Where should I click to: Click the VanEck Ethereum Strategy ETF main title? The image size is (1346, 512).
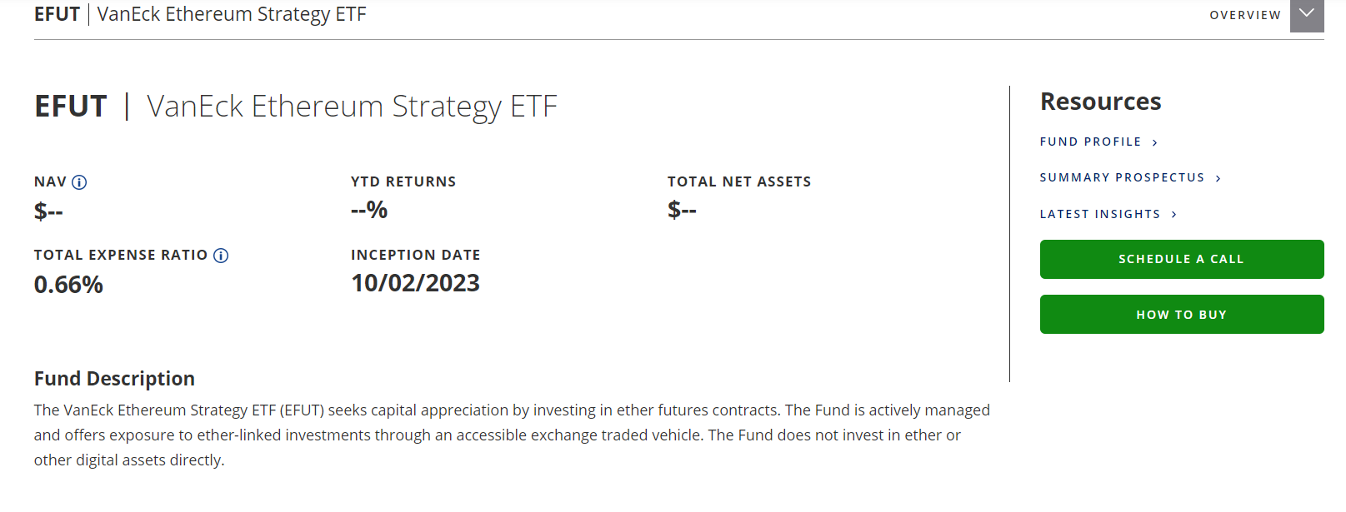tap(352, 107)
